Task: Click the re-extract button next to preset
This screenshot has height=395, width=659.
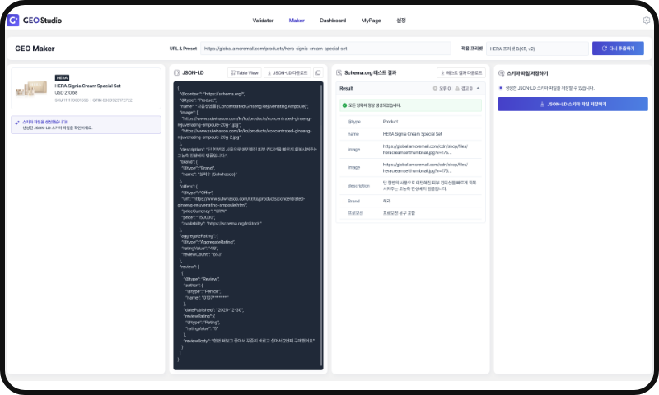Action: [x=618, y=49]
